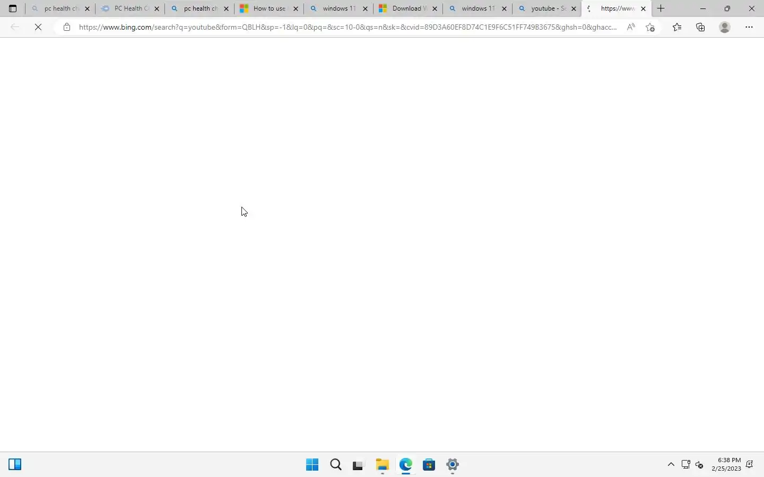Open Task View on the taskbar
Screen dimensions: 764x477
359,465
